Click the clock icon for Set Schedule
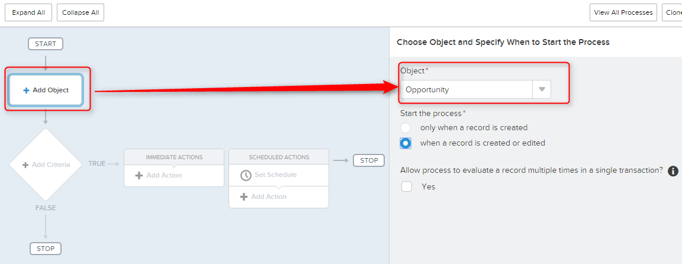This screenshot has width=682, height=264. tap(246, 175)
